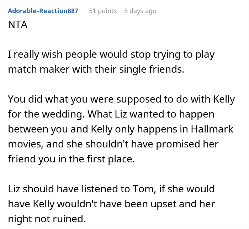Click the final line 'night not ruined.'

47,219
